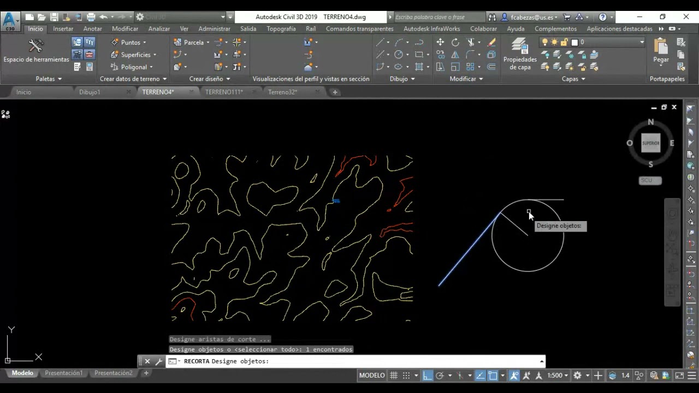The height and width of the screenshot is (393, 699).
Task: Select the Array tool in Modificar panel
Action: pos(471,67)
